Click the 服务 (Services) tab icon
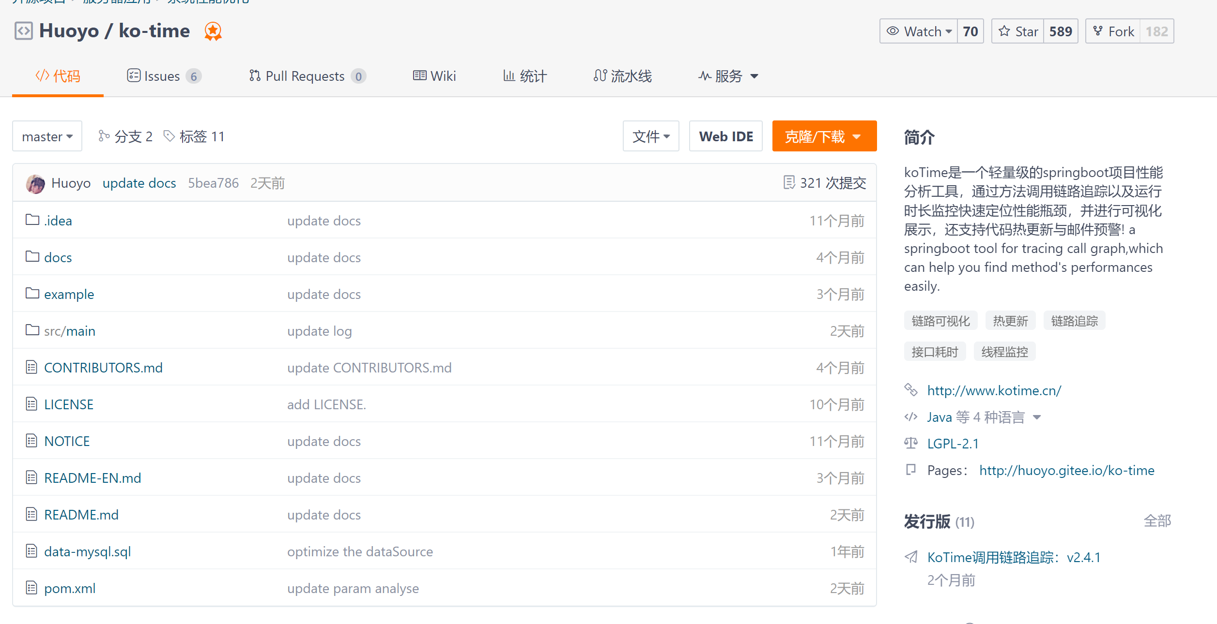 point(703,75)
